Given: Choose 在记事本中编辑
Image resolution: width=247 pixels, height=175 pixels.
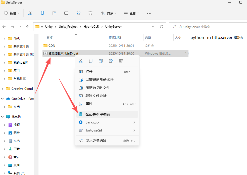Looking at the screenshot, I should [107, 114].
